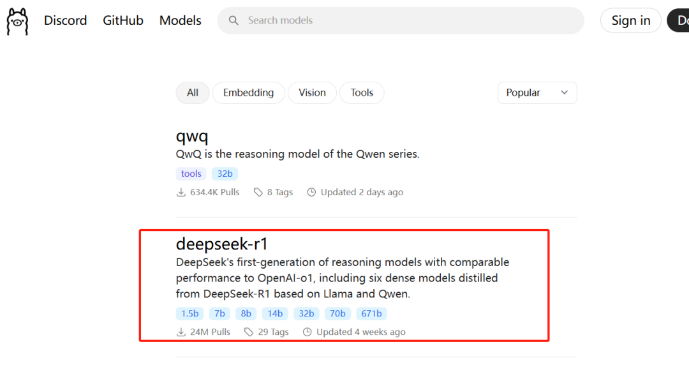Click the download icon beside 24M Pulls

pyautogui.click(x=181, y=332)
